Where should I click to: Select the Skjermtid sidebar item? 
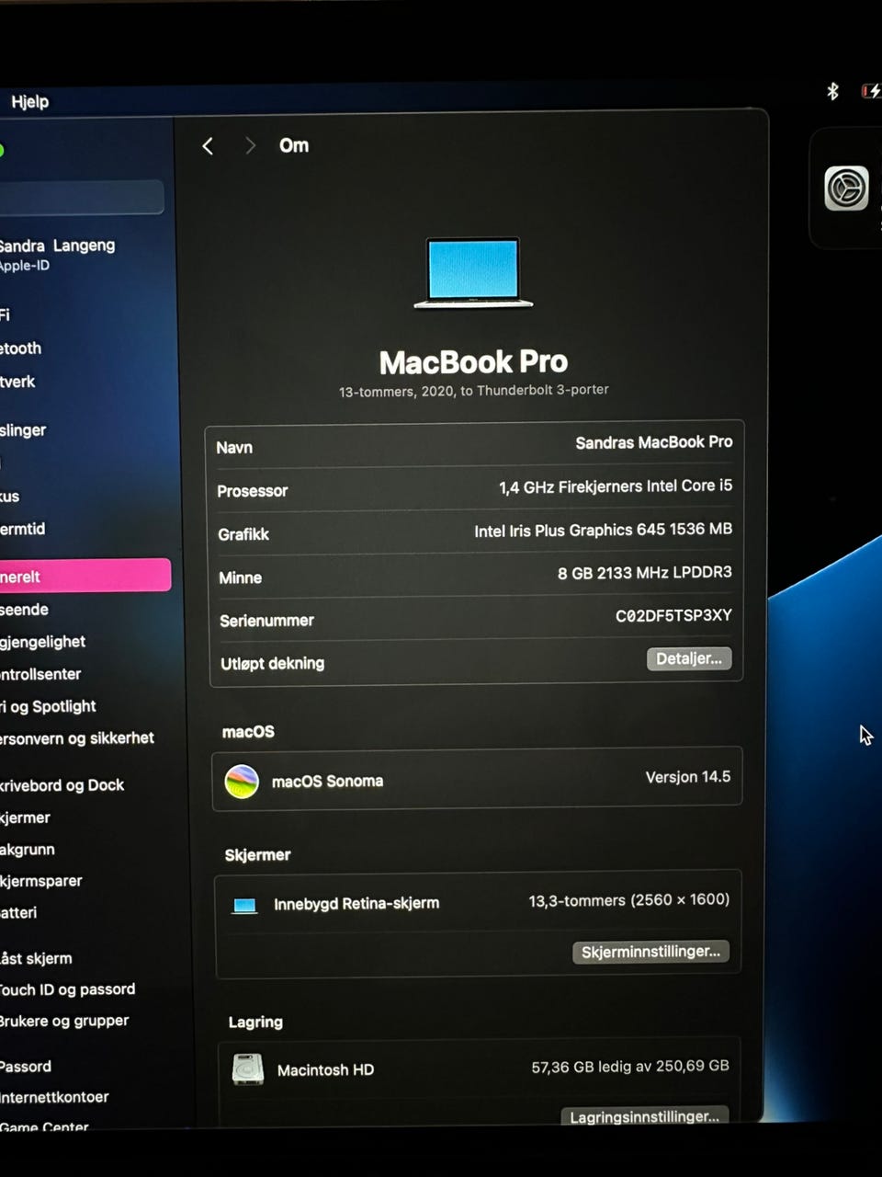tap(22, 530)
